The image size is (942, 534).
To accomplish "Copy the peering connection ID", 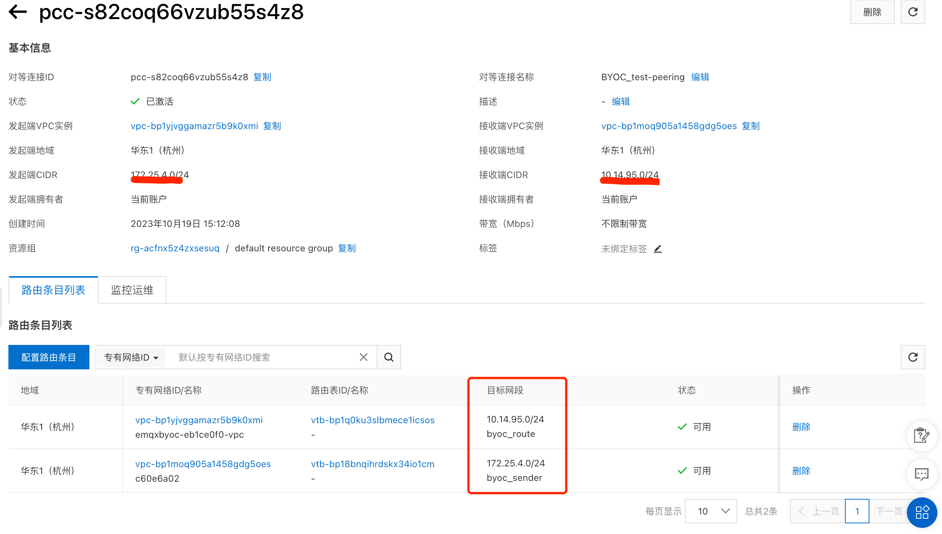I will click(x=262, y=77).
